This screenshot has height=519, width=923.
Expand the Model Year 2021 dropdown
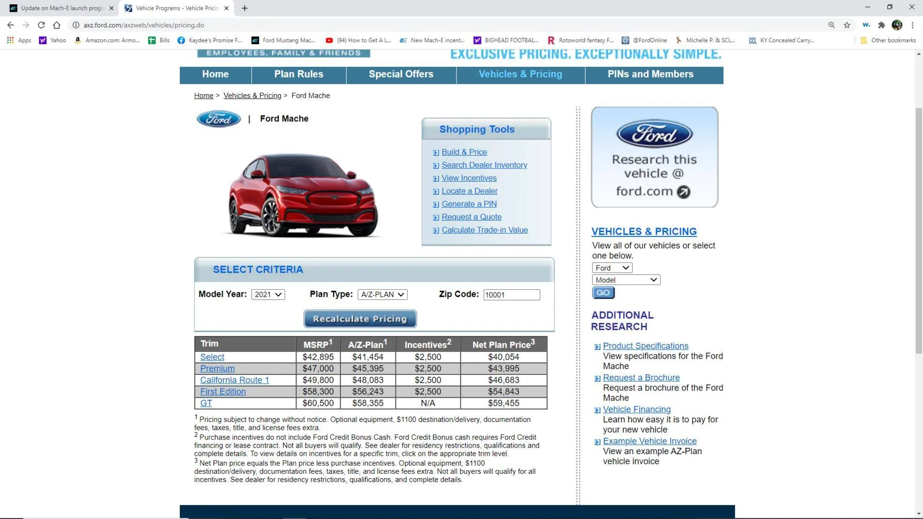click(268, 295)
